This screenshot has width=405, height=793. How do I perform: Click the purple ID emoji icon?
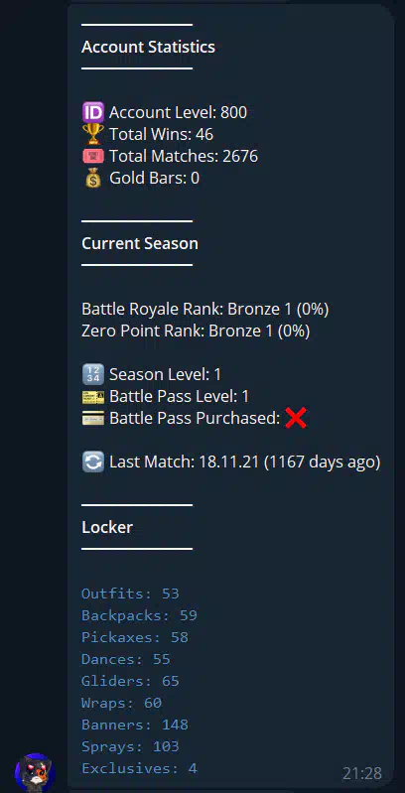click(x=93, y=112)
